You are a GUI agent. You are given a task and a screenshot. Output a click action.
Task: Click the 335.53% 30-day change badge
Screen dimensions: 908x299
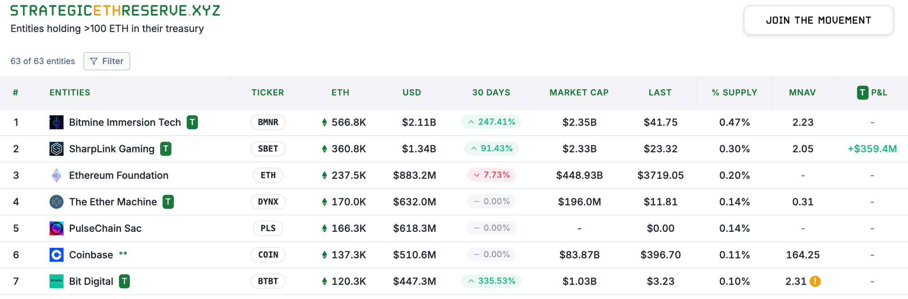click(x=491, y=281)
